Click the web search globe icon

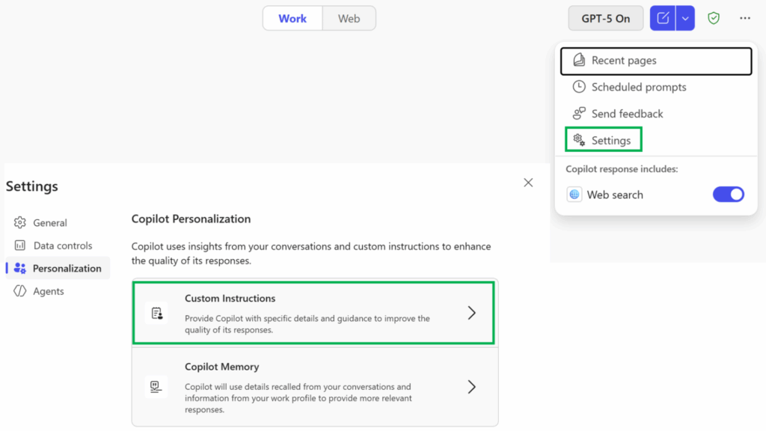(574, 195)
